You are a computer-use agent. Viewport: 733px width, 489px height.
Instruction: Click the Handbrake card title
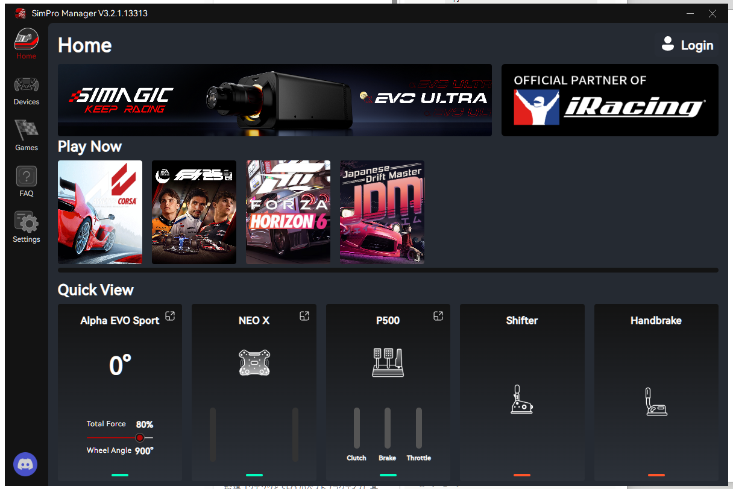tap(656, 320)
